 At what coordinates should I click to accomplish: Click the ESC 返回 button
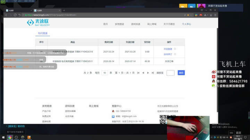click(235, 133)
